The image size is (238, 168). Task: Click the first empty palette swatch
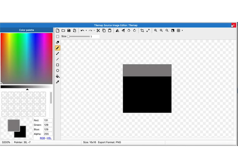click(4, 95)
